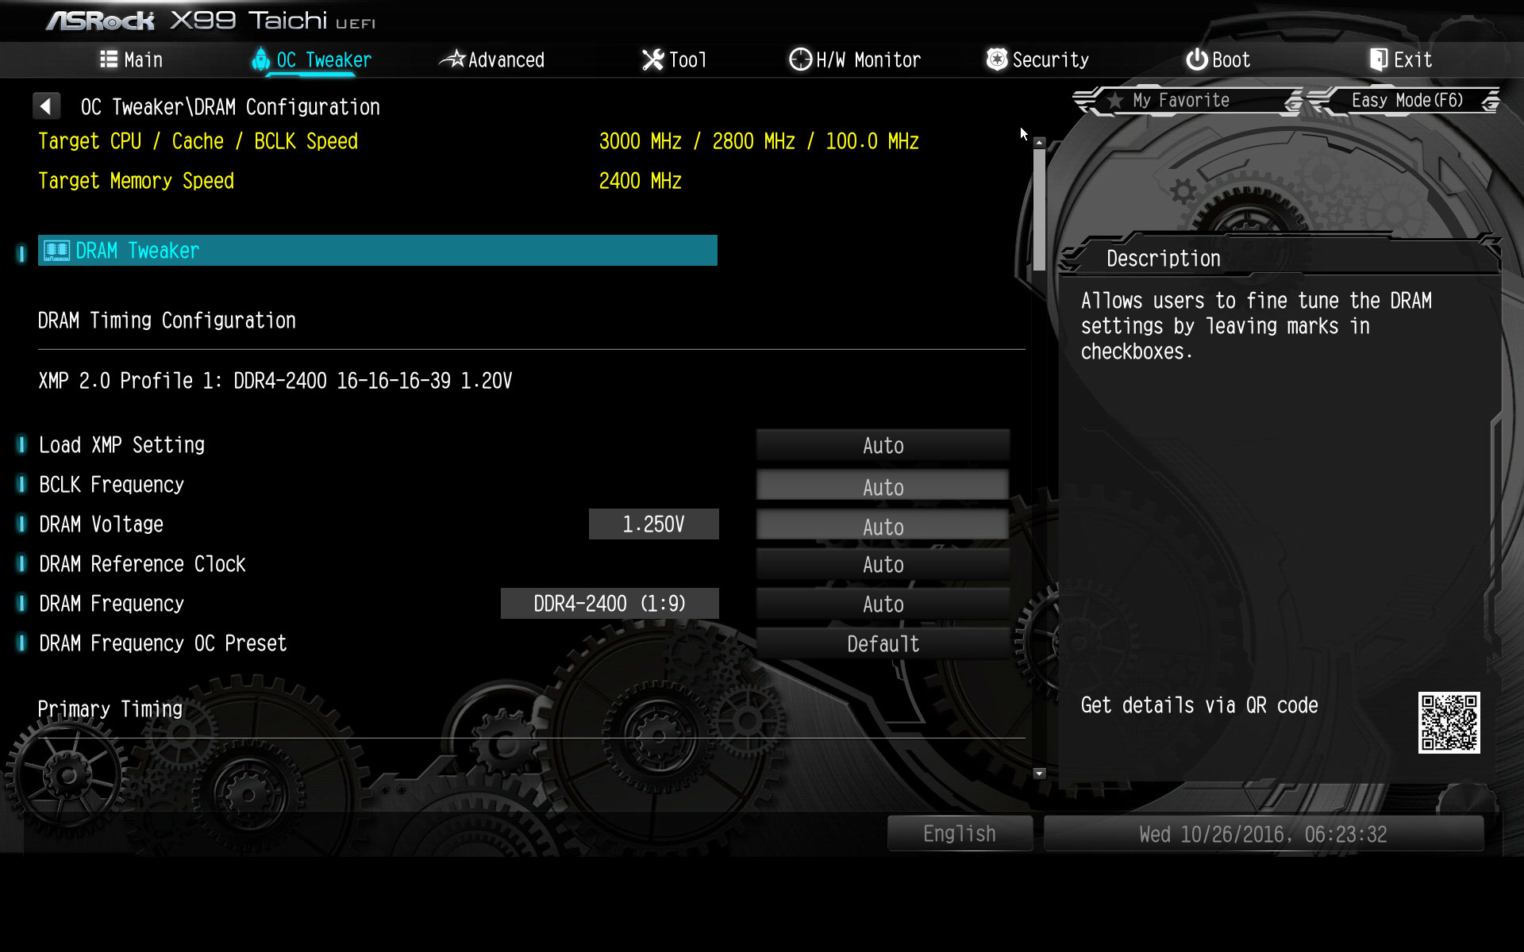
Task: Scroll down the DRAM configuration page
Action: 1039,774
